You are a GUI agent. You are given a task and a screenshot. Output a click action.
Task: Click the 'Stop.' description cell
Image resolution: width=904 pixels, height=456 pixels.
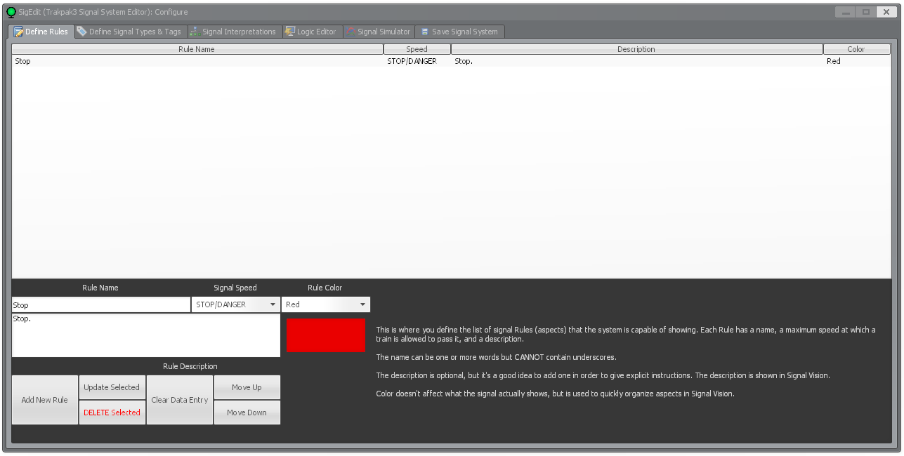coord(464,61)
